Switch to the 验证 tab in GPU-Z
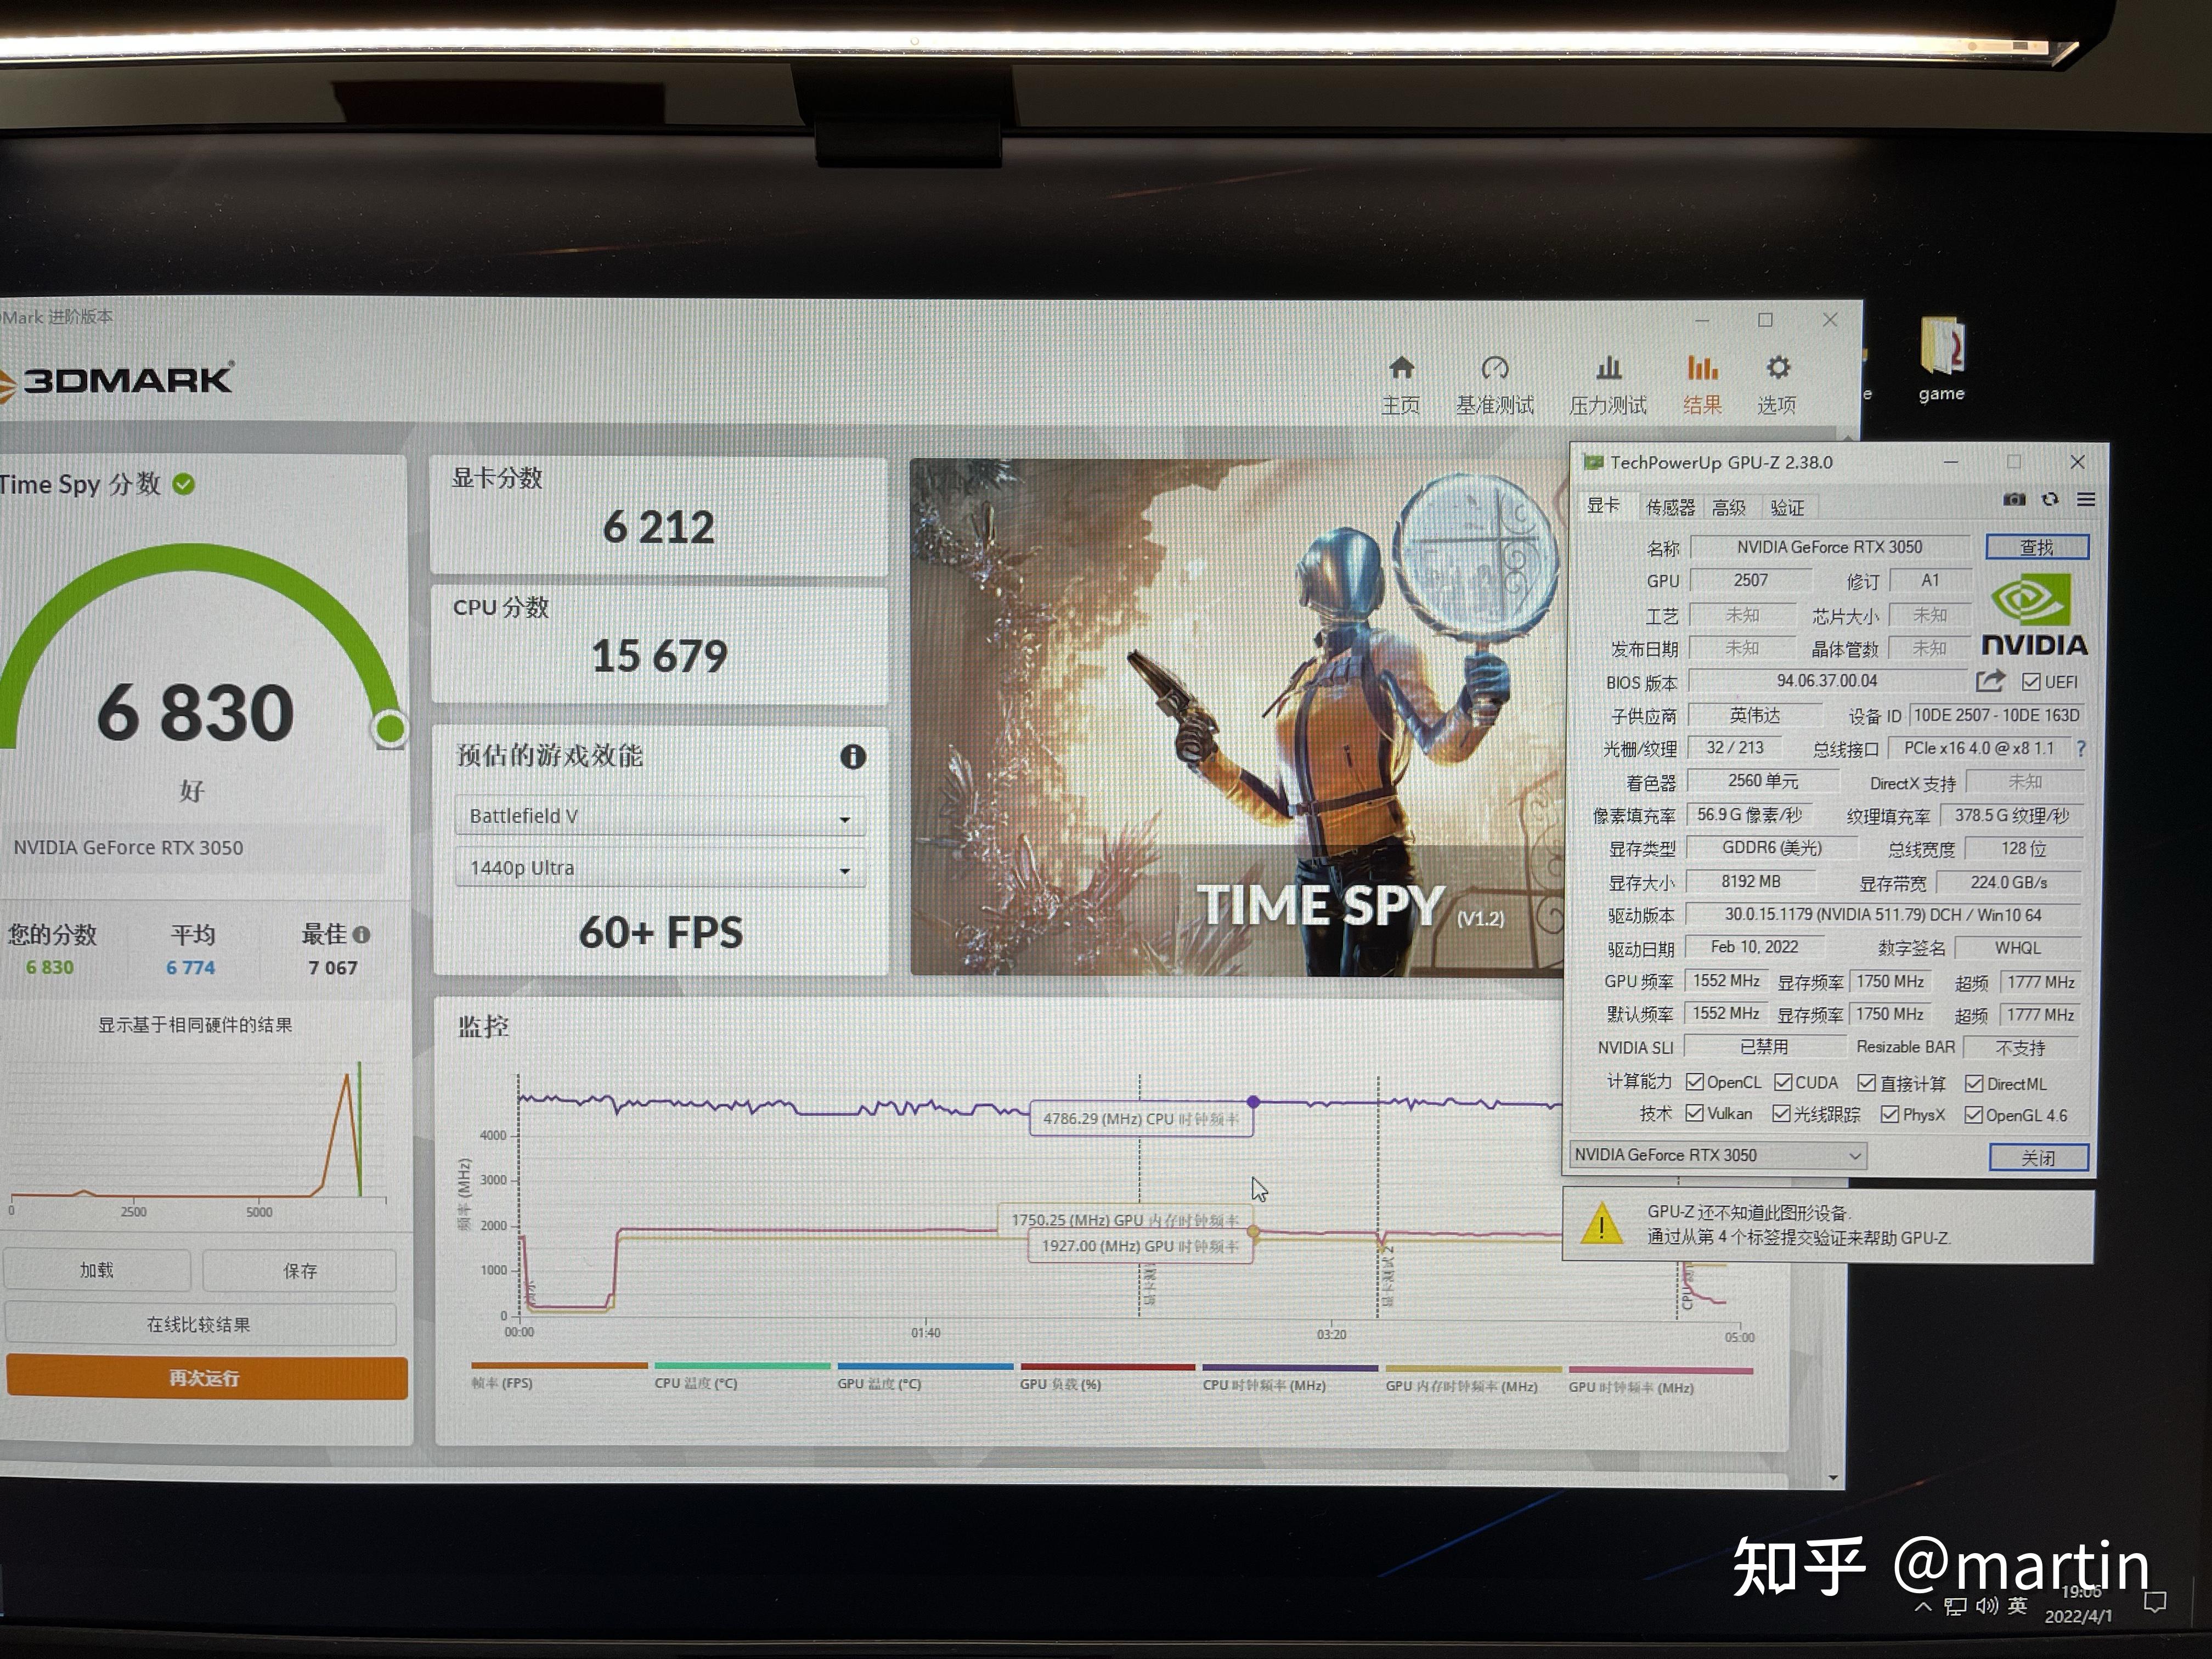The image size is (2212, 1659). point(1787,507)
